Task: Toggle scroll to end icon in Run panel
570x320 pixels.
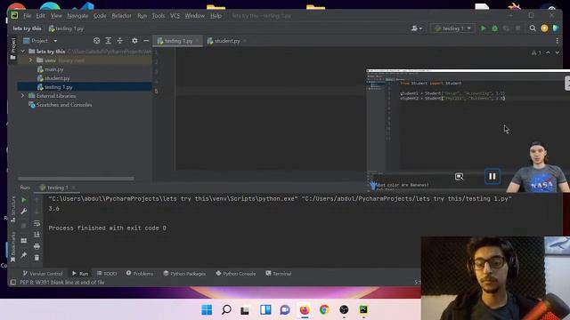Action: coord(37,235)
